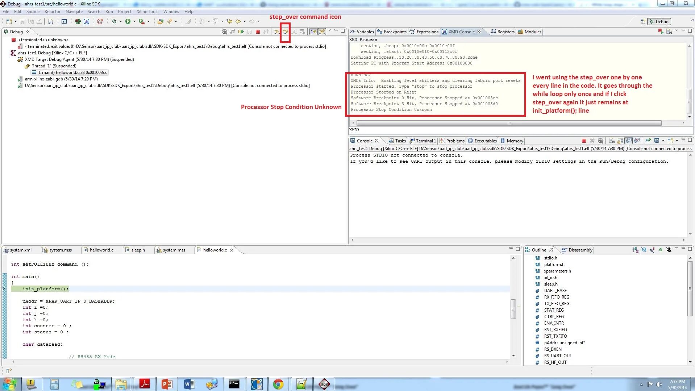695x391 pixels.
Task: Open Word from the Windows taskbar
Action: (189, 384)
